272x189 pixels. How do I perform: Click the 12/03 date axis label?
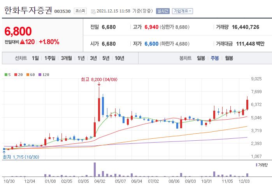pyautogui.click(x=244, y=181)
